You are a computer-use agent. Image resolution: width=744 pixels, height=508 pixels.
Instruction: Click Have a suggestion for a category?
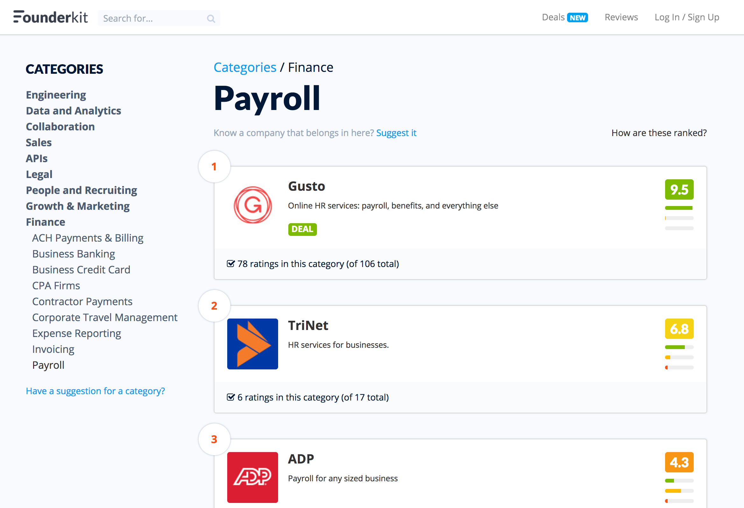[x=95, y=391]
